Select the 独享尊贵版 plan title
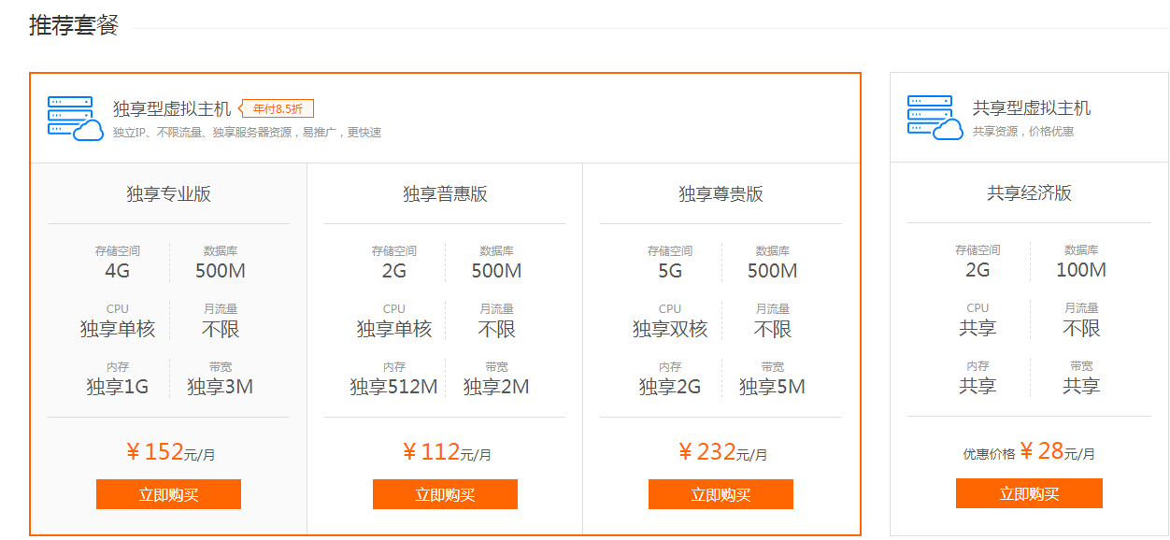This screenshot has width=1170, height=540. click(721, 194)
